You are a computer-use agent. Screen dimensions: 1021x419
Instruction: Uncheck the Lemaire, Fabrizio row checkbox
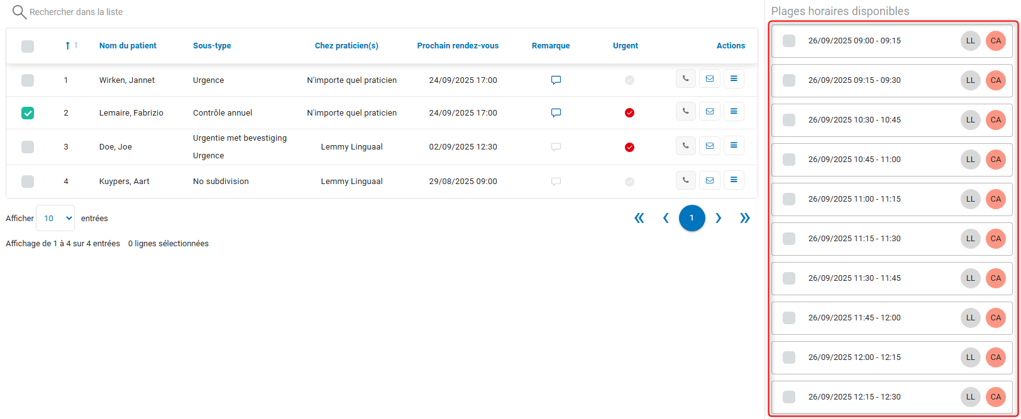coord(28,113)
